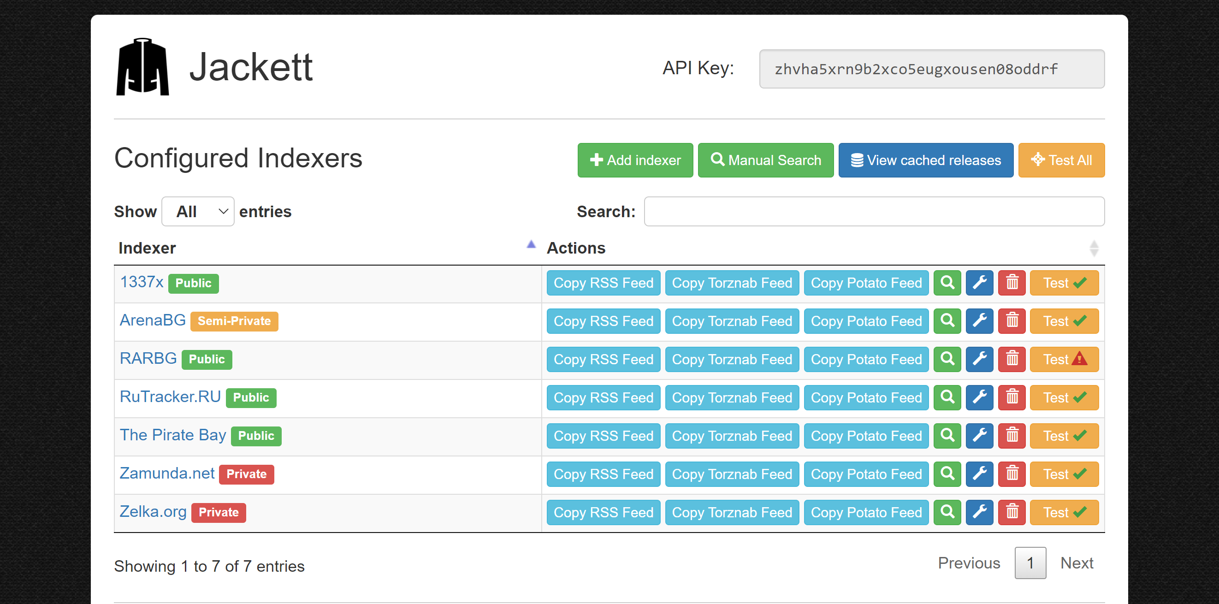View cached releases
The height and width of the screenshot is (604, 1219).
tap(926, 160)
